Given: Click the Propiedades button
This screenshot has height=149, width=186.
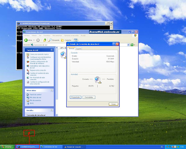Looking at the screenshot, I should [x=76, y=97].
